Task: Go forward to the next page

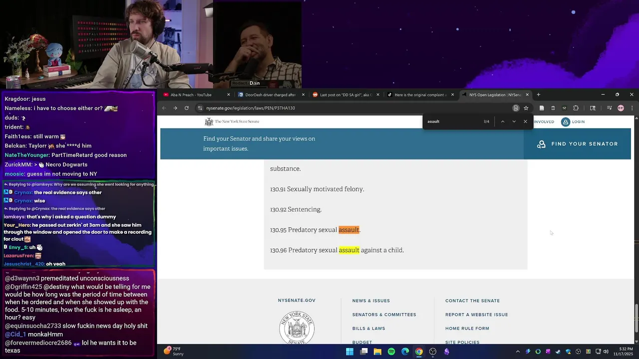Action: tap(175, 108)
